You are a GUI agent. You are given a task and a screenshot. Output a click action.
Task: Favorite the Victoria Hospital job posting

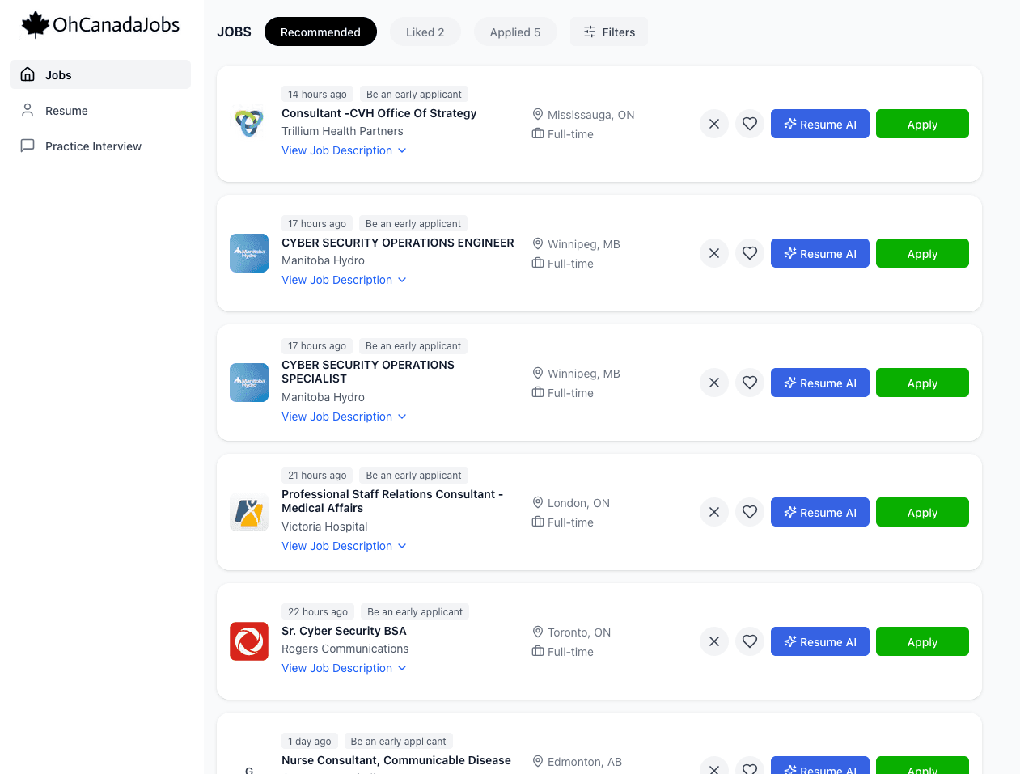[750, 512]
